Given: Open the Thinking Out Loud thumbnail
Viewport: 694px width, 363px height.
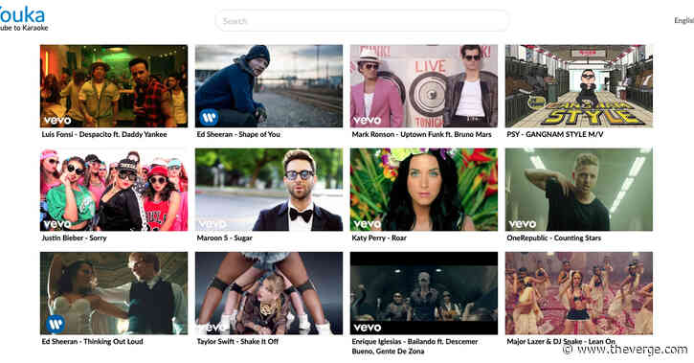Looking at the screenshot, I should click(114, 293).
